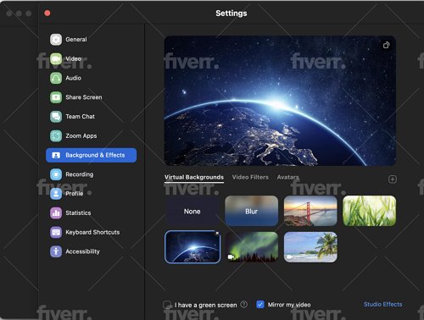Open the Recording settings icon

point(56,174)
